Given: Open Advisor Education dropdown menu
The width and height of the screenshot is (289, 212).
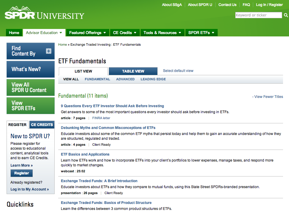Looking at the screenshot, I should (x=44, y=33).
